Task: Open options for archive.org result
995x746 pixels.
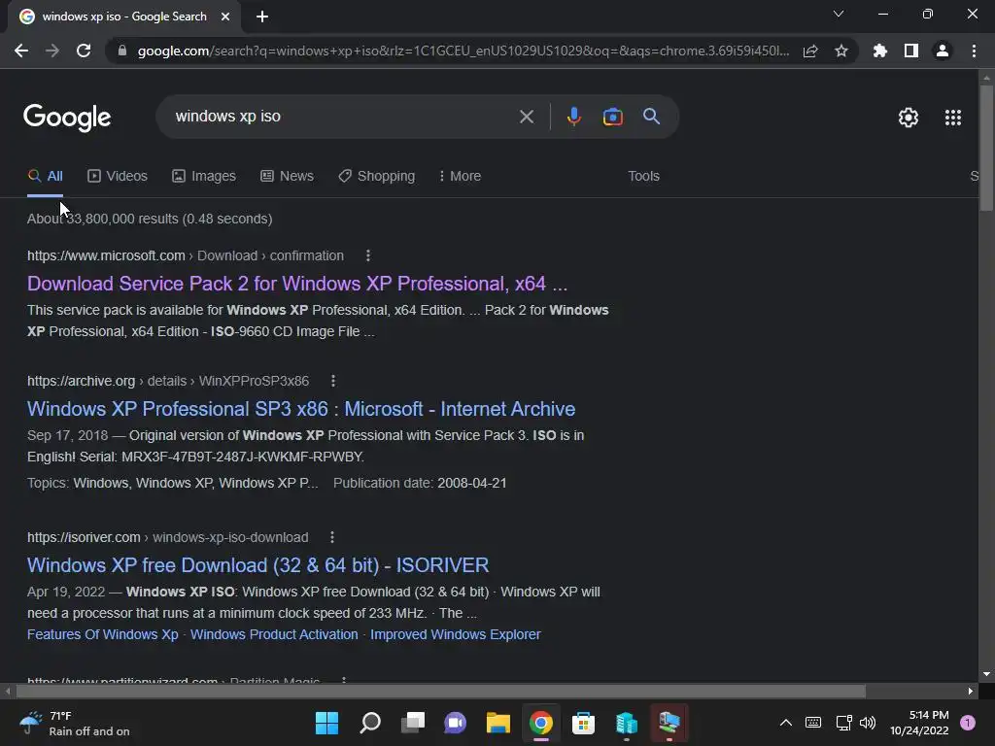Action: coord(333,381)
